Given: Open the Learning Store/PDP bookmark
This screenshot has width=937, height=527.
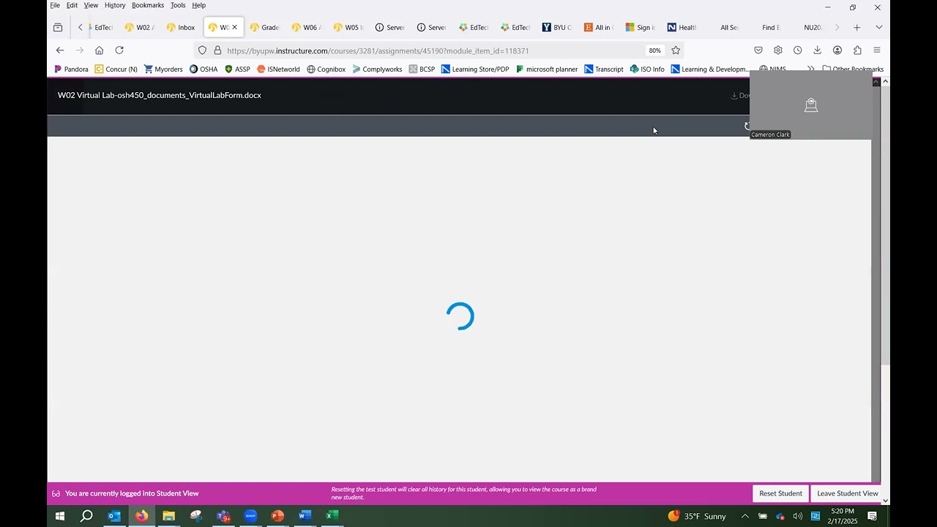Looking at the screenshot, I should [475, 70].
